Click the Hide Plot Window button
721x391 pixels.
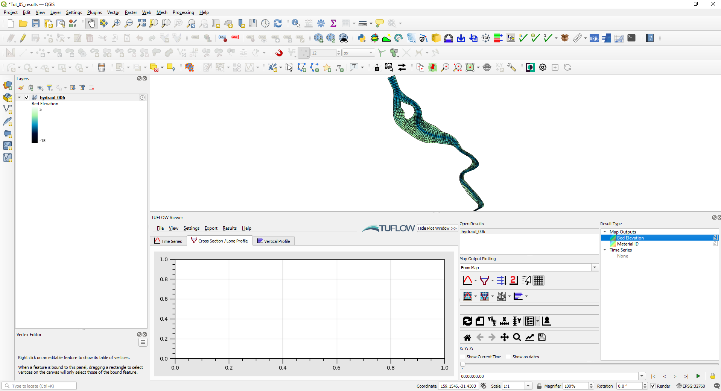point(437,228)
